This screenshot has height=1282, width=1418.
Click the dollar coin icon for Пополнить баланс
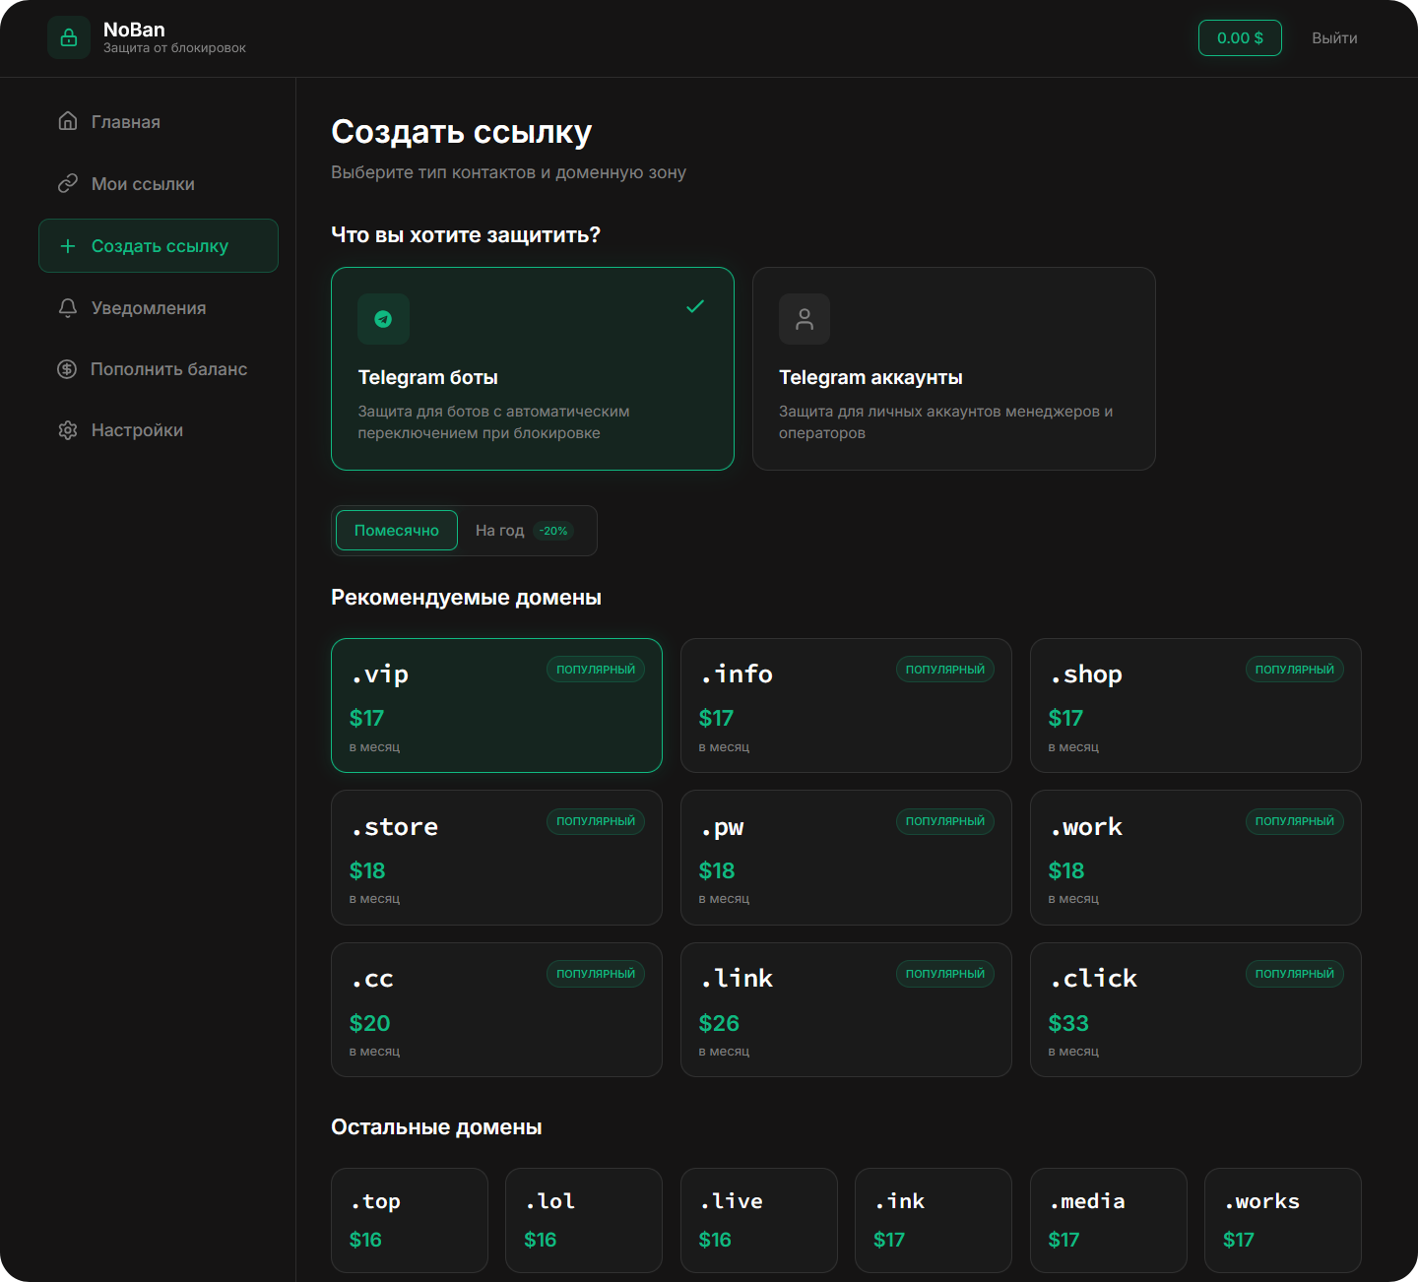[x=67, y=369]
